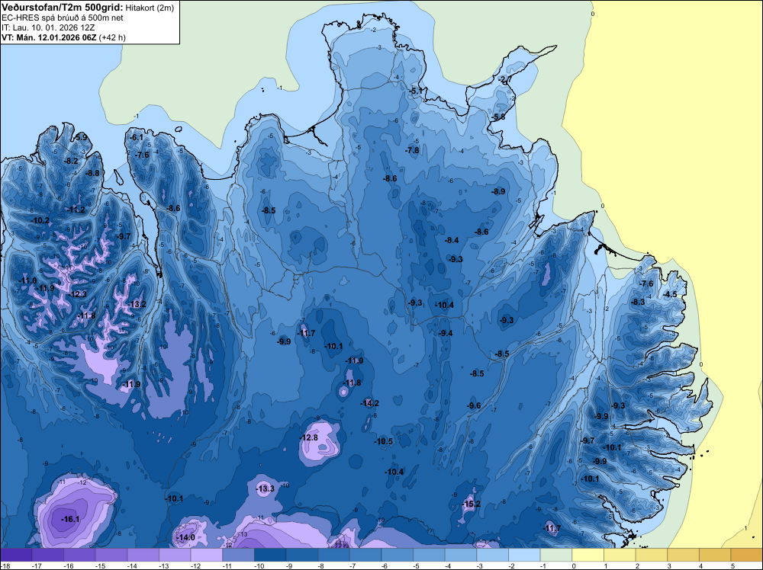Click the '(+42 h)' forecast offset text

(112, 37)
